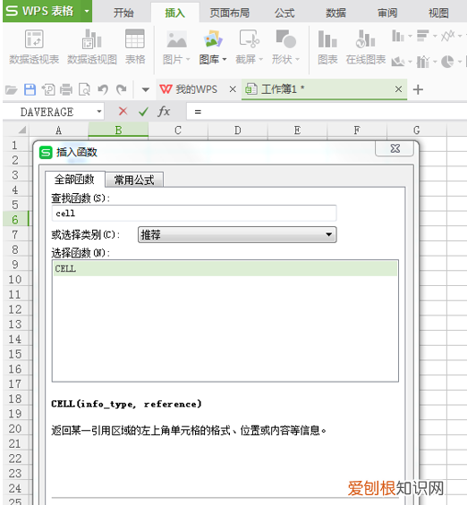Close the 工作簿1 tab
The height and width of the screenshot is (505, 467).
(398, 89)
